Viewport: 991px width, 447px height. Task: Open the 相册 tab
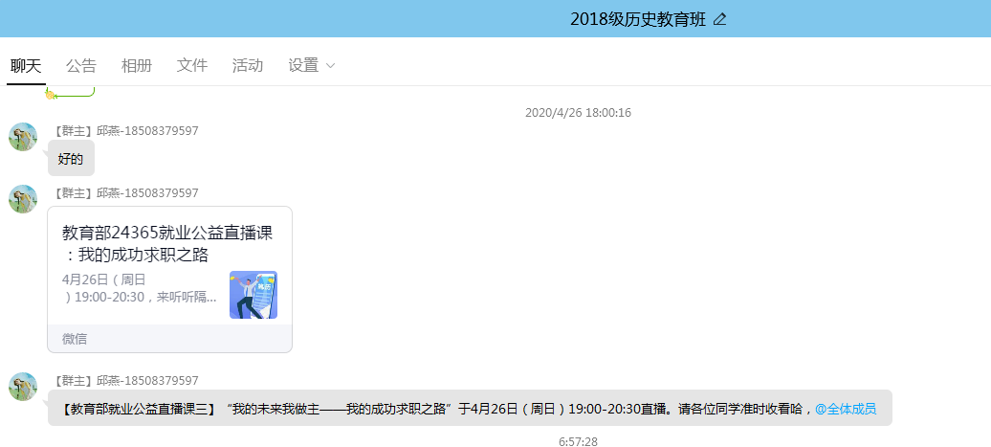[137, 65]
